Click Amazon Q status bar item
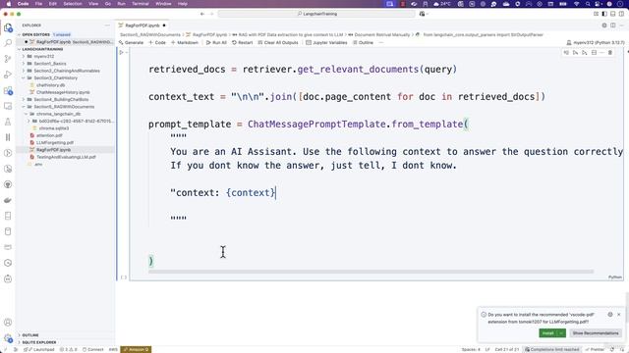The height and width of the screenshot is (353, 629). point(136,349)
